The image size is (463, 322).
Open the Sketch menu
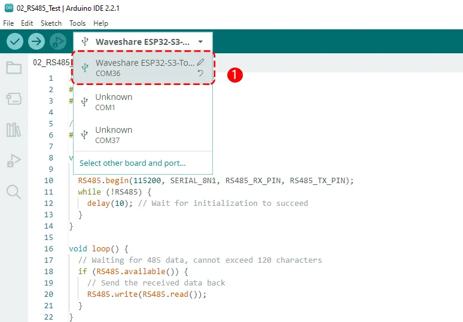tap(51, 23)
